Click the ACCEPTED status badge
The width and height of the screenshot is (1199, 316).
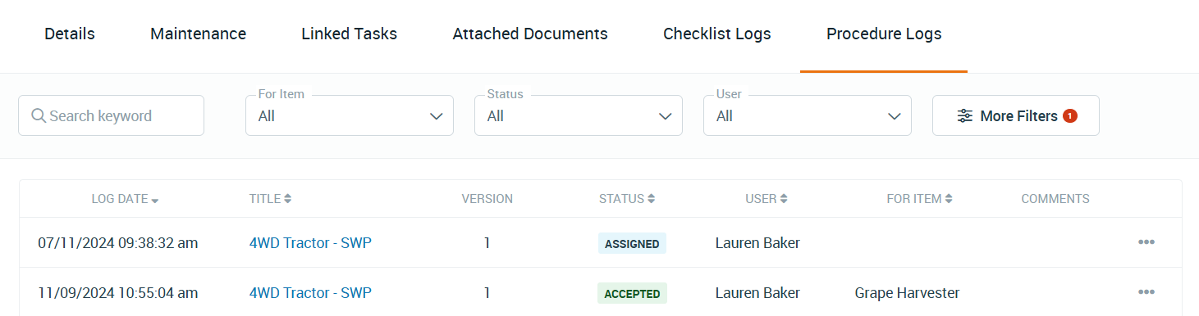pyautogui.click(x=632, y=293)
